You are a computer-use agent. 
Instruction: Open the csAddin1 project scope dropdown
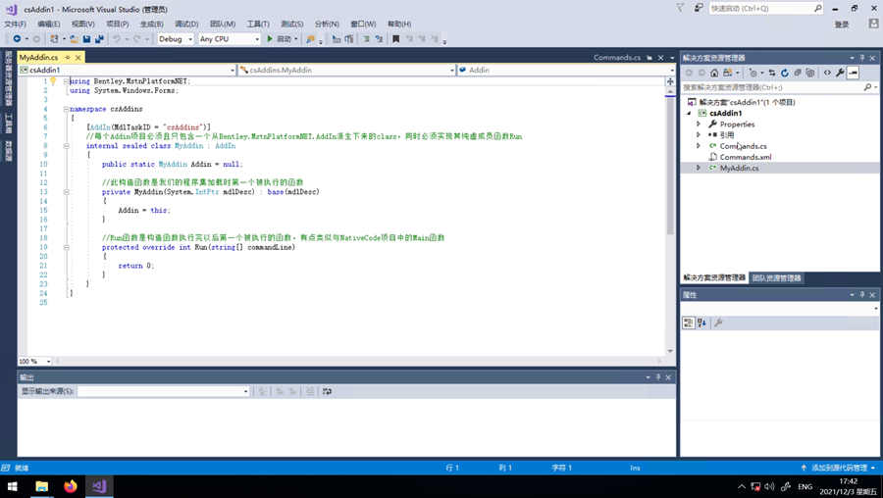click(127, 70)
